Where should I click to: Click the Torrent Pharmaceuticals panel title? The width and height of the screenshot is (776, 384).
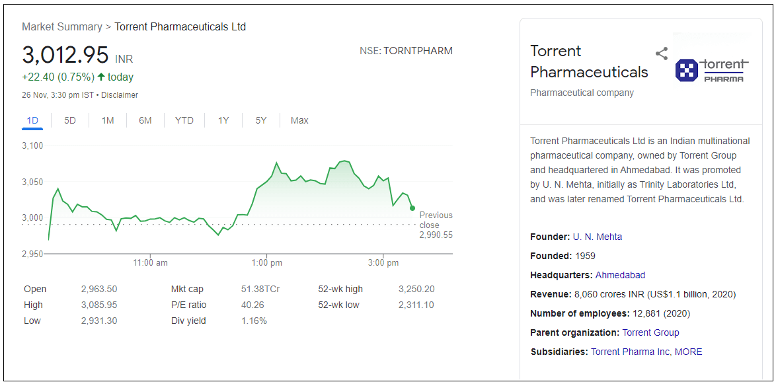click(x=589, y=61)
